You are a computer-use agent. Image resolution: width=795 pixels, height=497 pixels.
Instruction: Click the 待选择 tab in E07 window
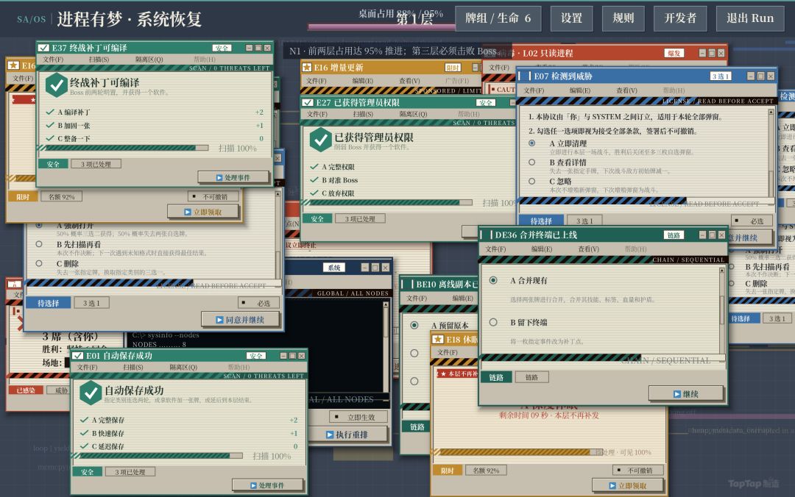pos(541,221)
